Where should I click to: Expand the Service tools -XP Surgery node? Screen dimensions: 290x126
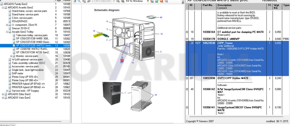pyautogui.click(x=7, y=91)
